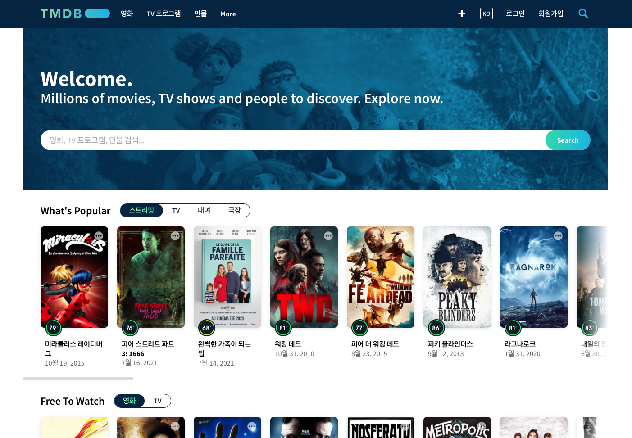Open options menu on Fear Street poster
The width and height of the screenshot is (632, 438).
(175, 236)
